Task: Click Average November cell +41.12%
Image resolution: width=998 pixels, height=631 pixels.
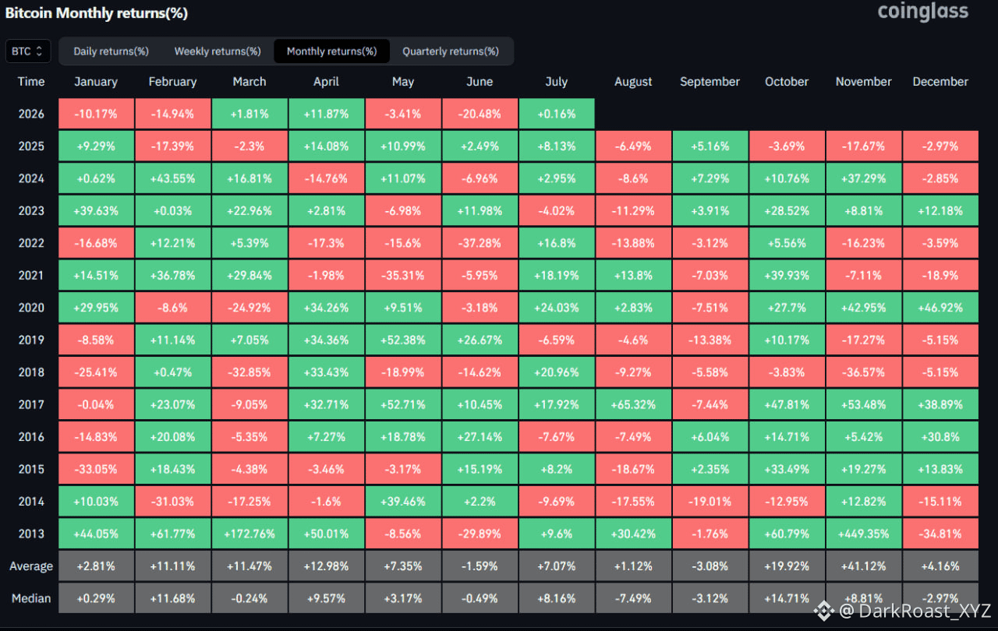Action: tap(864, 566)
